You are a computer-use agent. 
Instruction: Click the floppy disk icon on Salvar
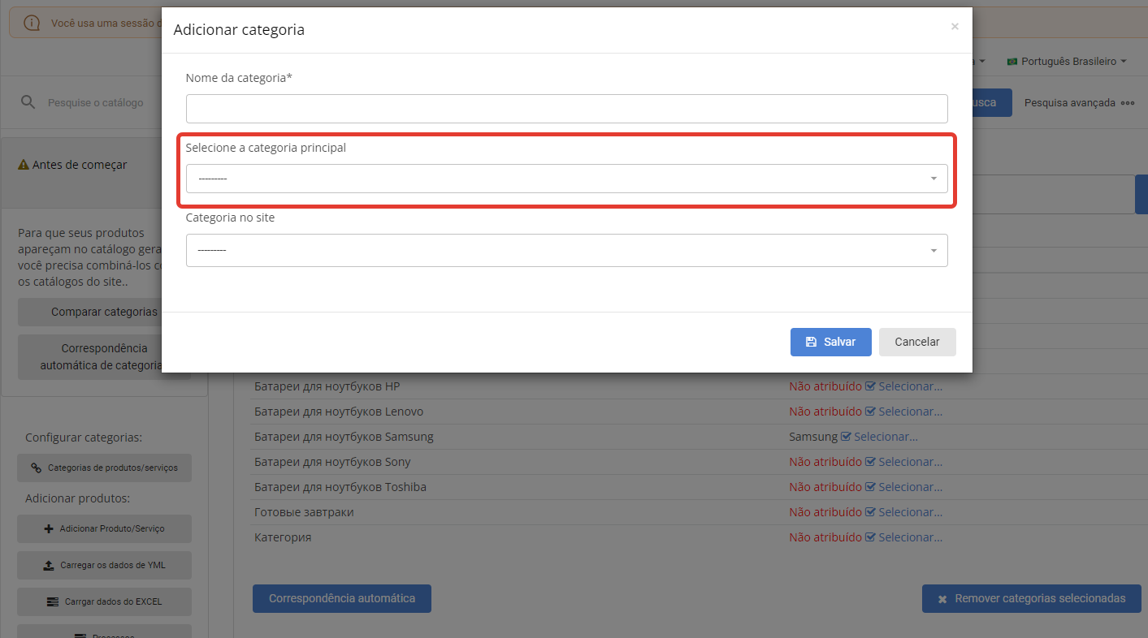coord(811,342)
